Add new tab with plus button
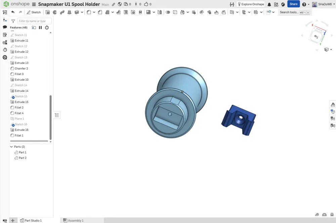The height and width of the screenshot is (223, 336). point(13,220)
